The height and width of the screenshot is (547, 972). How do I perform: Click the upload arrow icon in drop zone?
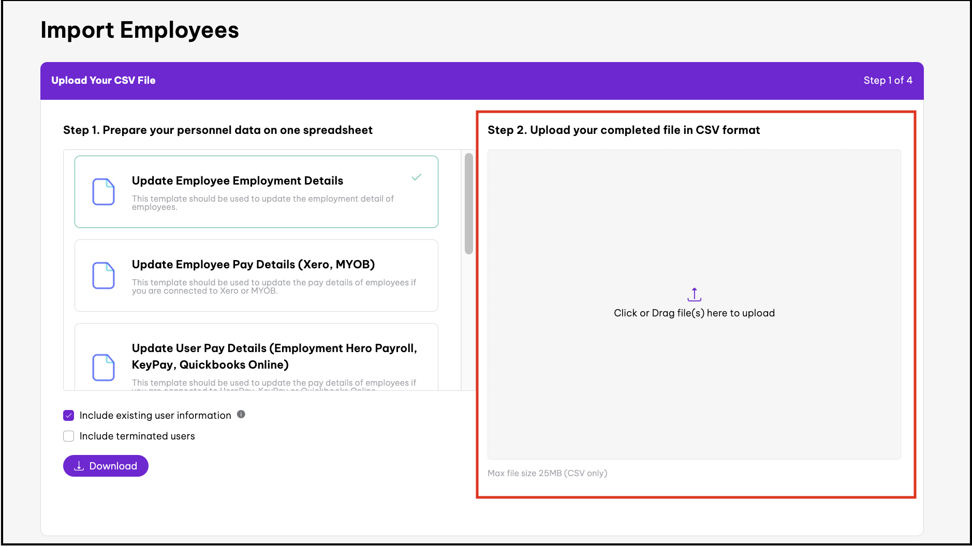694,295
